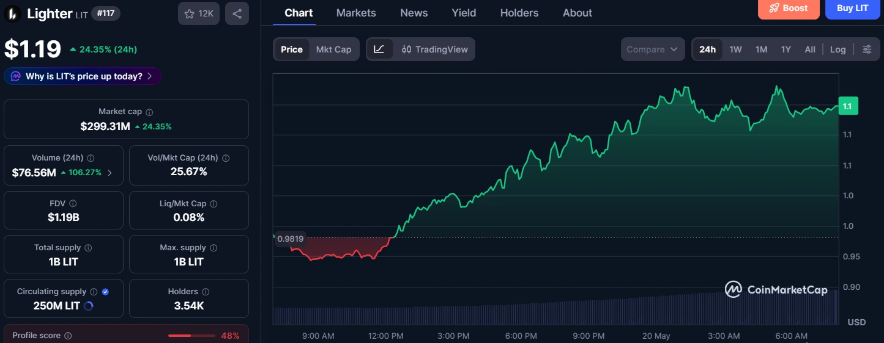Screen dimensions: 884x343
Task: Click the $1.19B FDV value
Action: (x=63, y=217)
